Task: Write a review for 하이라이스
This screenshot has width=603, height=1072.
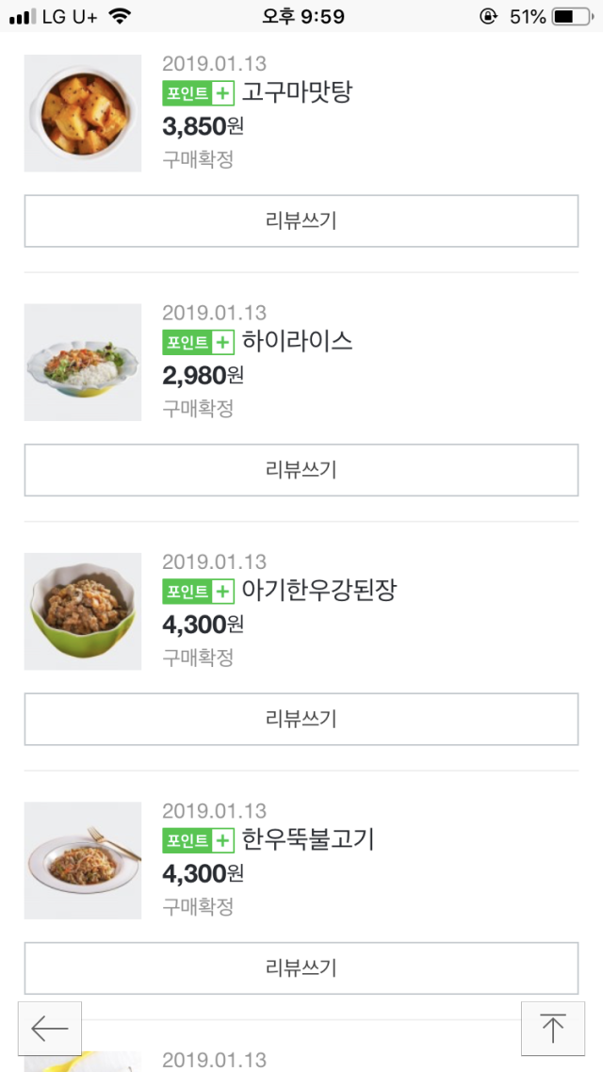Action: 301,470
